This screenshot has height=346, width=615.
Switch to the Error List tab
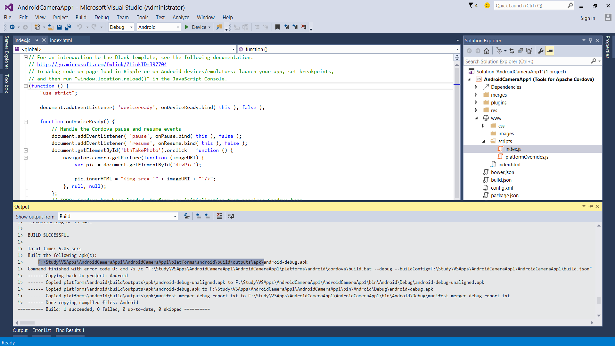tap(42, 330)
